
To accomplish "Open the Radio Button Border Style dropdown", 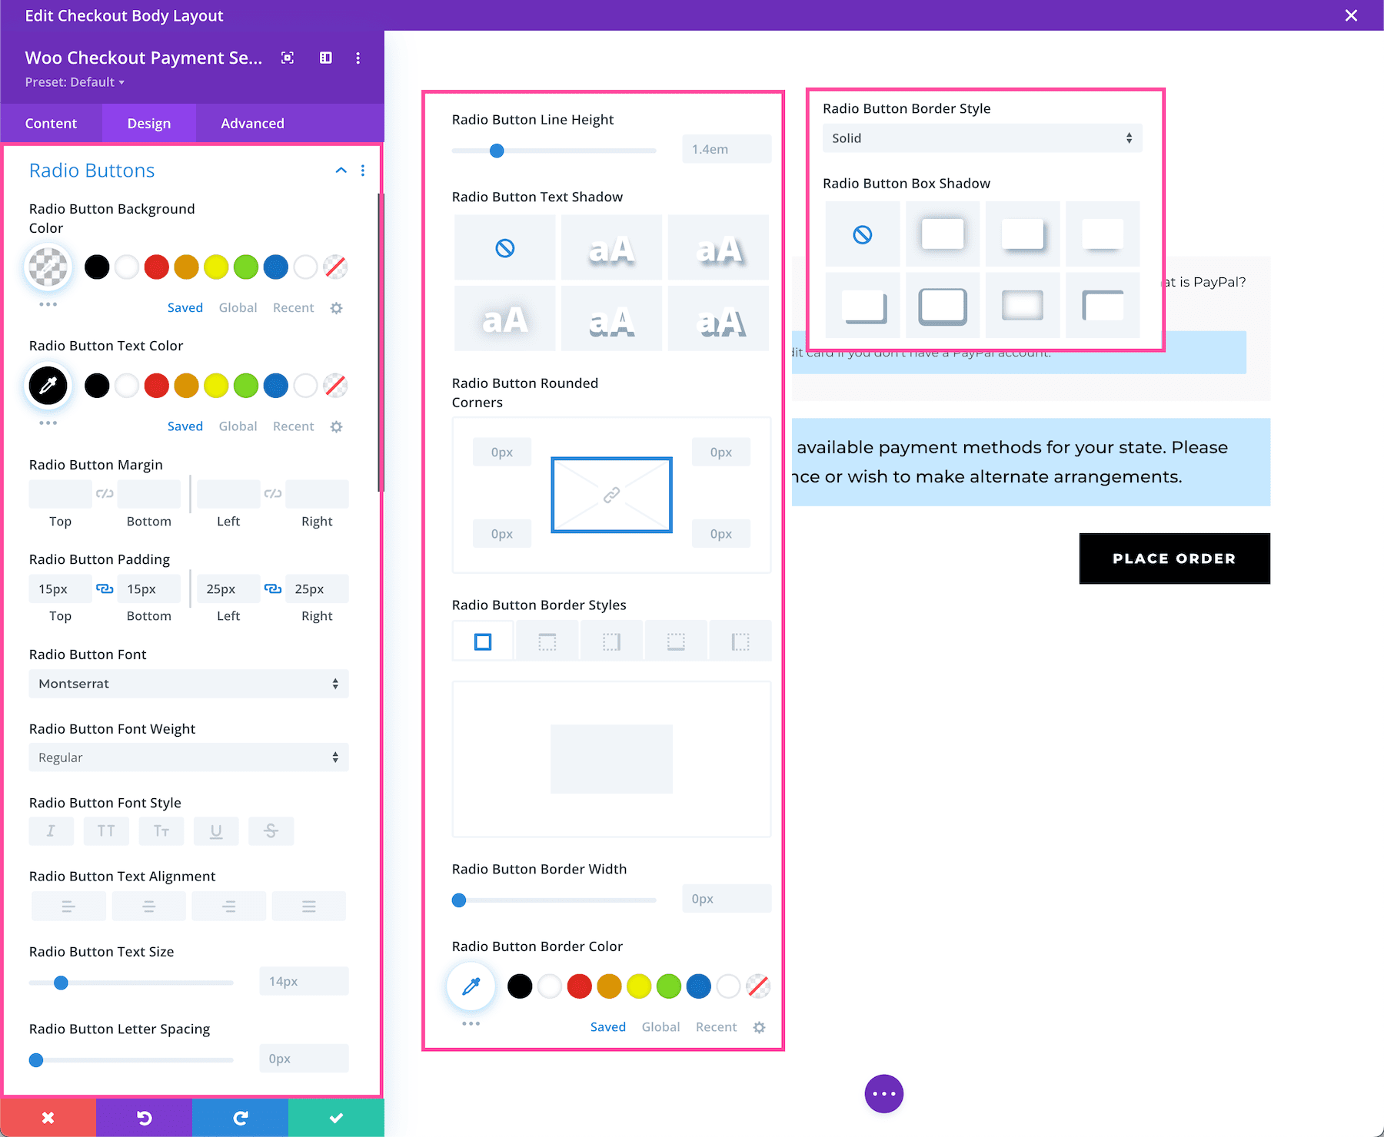I will (982, 138).
